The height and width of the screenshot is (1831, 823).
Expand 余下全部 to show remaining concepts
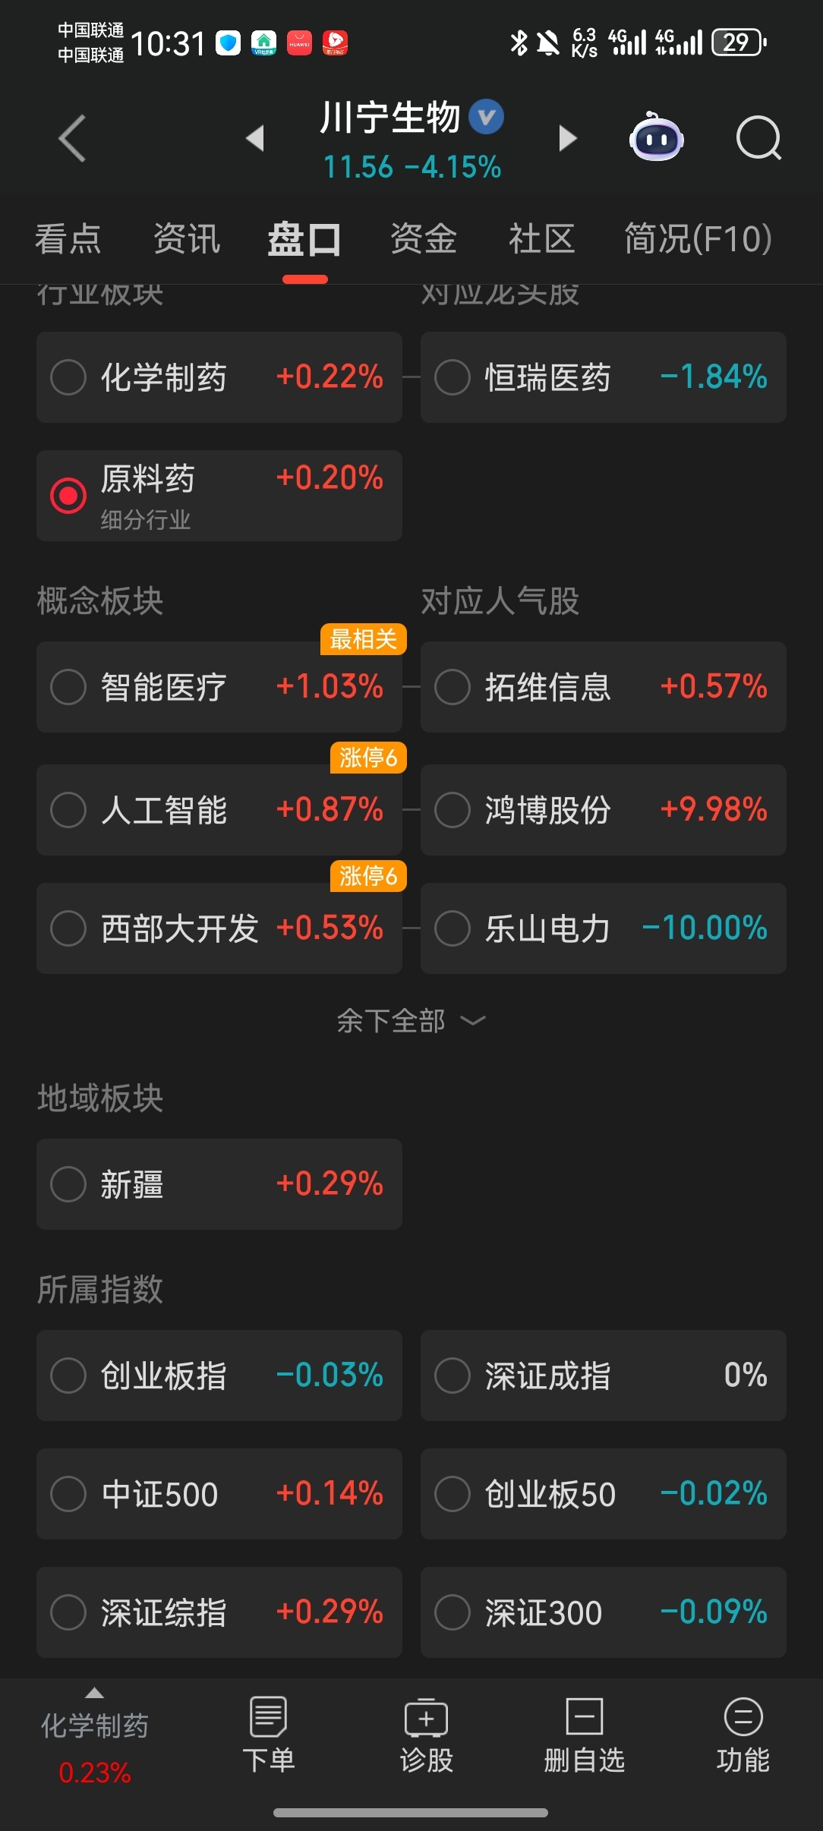point(411,1021)
